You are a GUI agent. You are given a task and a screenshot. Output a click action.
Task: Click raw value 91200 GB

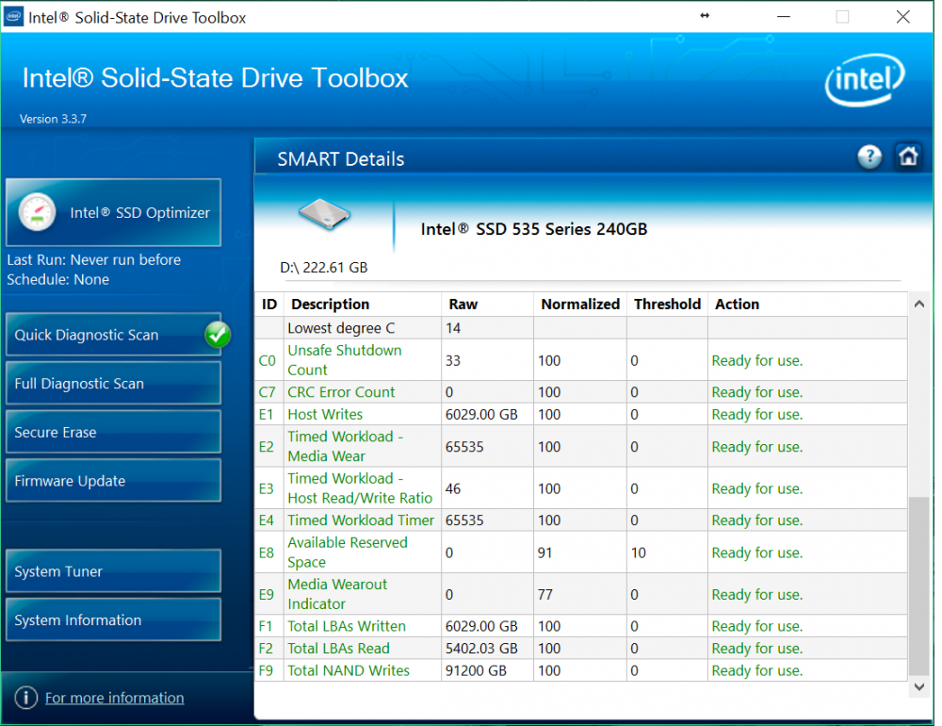[476, 670]
